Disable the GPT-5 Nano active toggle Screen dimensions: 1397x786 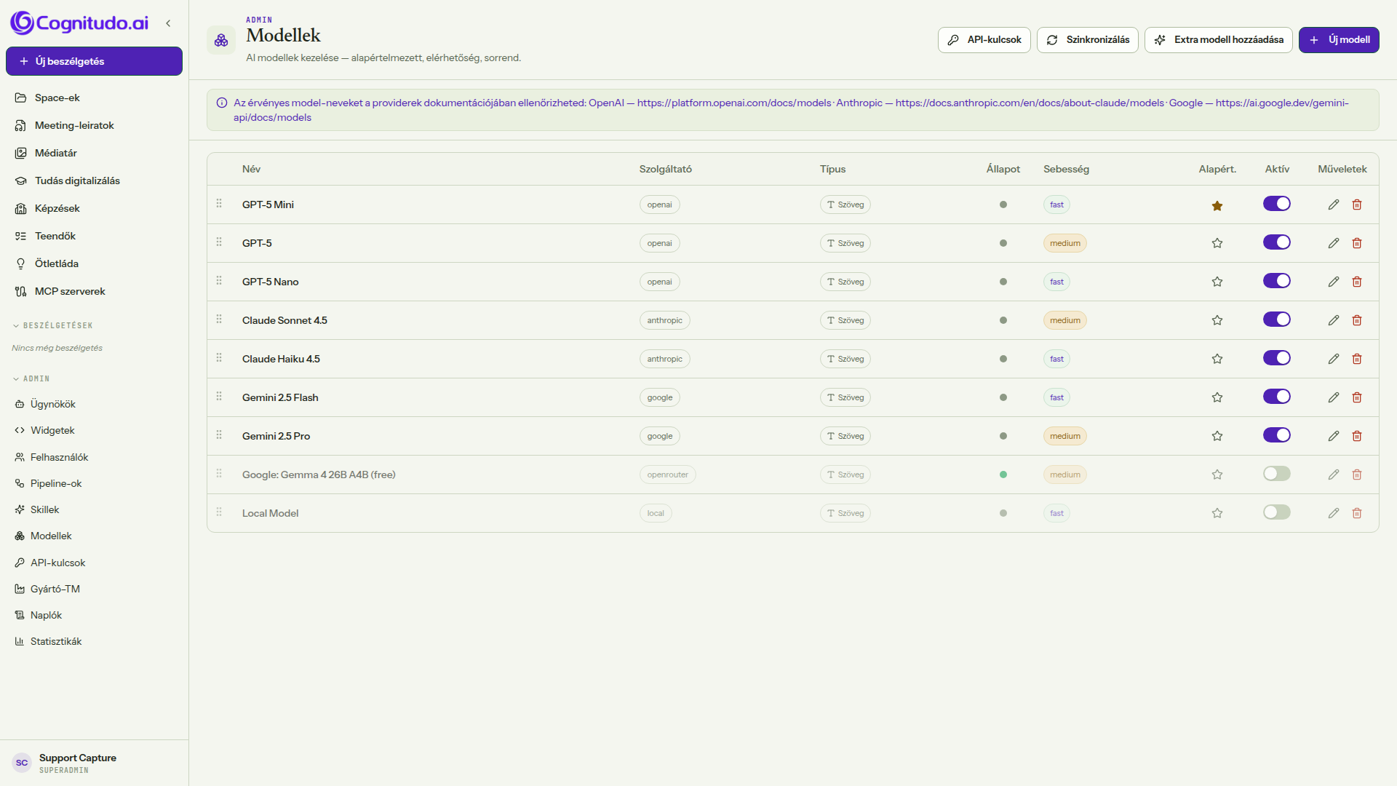[1277, 281]
